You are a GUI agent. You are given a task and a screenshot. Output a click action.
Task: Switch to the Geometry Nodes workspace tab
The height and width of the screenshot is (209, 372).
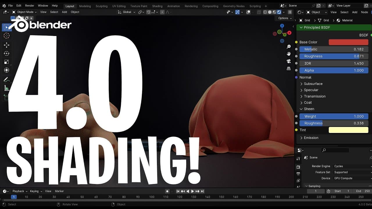234,6
